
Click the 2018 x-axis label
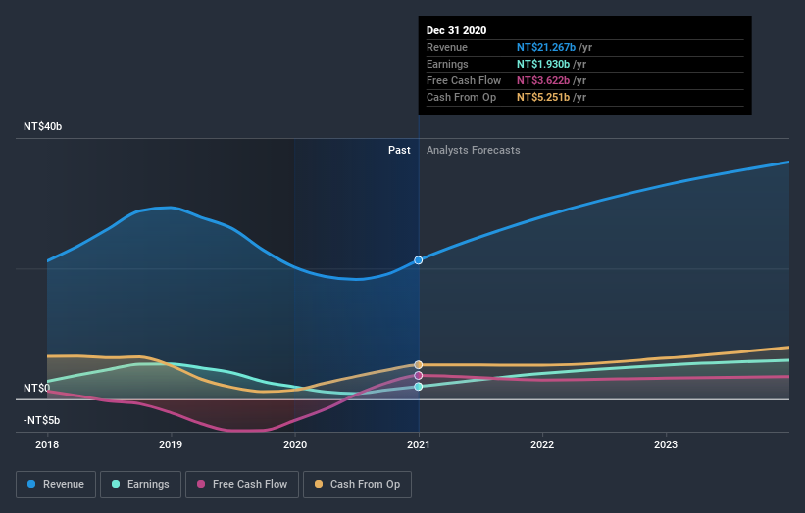coord(47,444)
